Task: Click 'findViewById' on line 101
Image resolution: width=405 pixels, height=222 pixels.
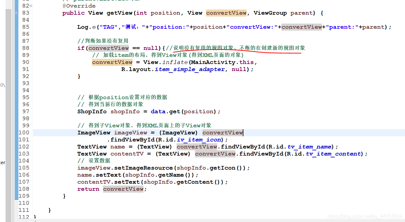Action: click(132, 140)
